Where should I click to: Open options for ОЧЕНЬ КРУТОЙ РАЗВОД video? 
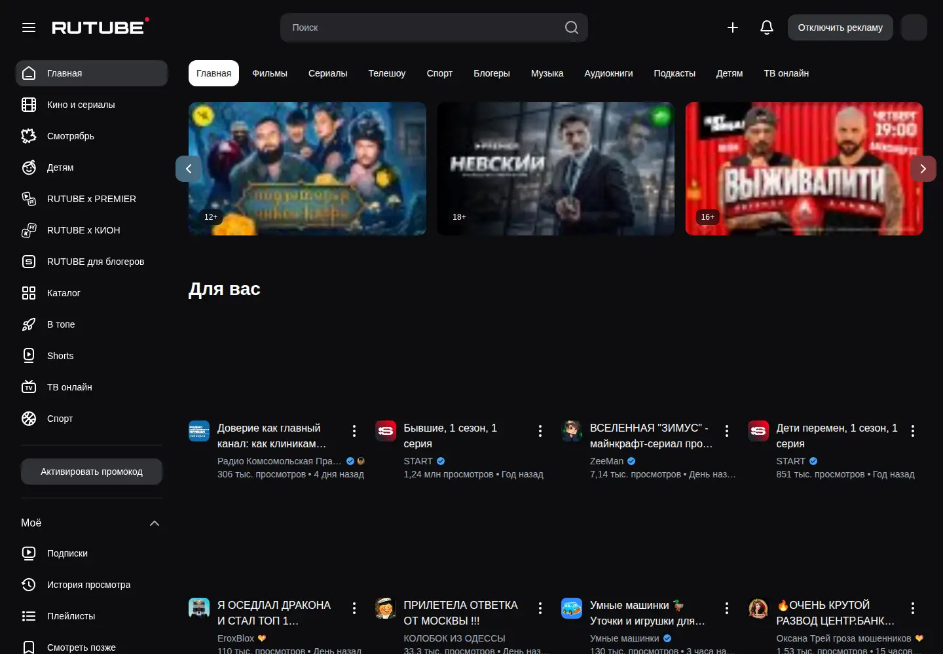(913, 608)
